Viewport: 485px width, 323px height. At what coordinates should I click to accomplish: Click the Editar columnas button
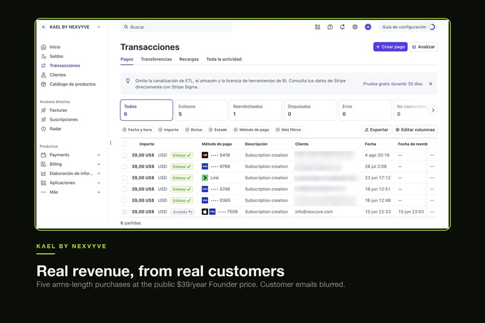pyautogui.click(x=415, y=129)
